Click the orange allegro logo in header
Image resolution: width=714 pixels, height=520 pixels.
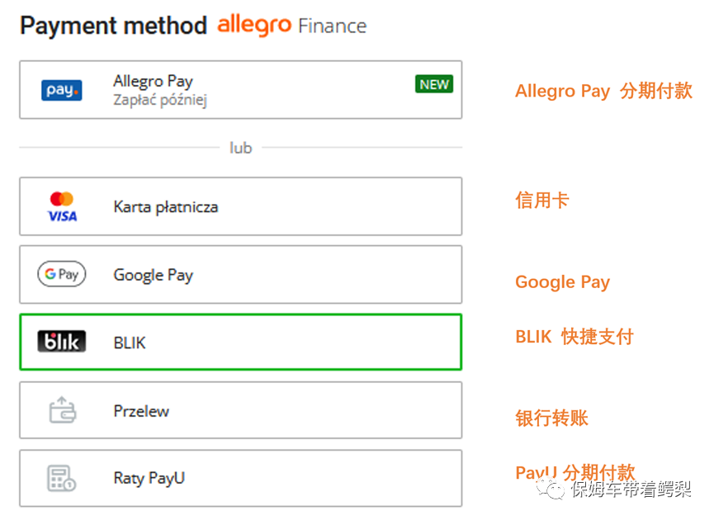pos(253,26)
